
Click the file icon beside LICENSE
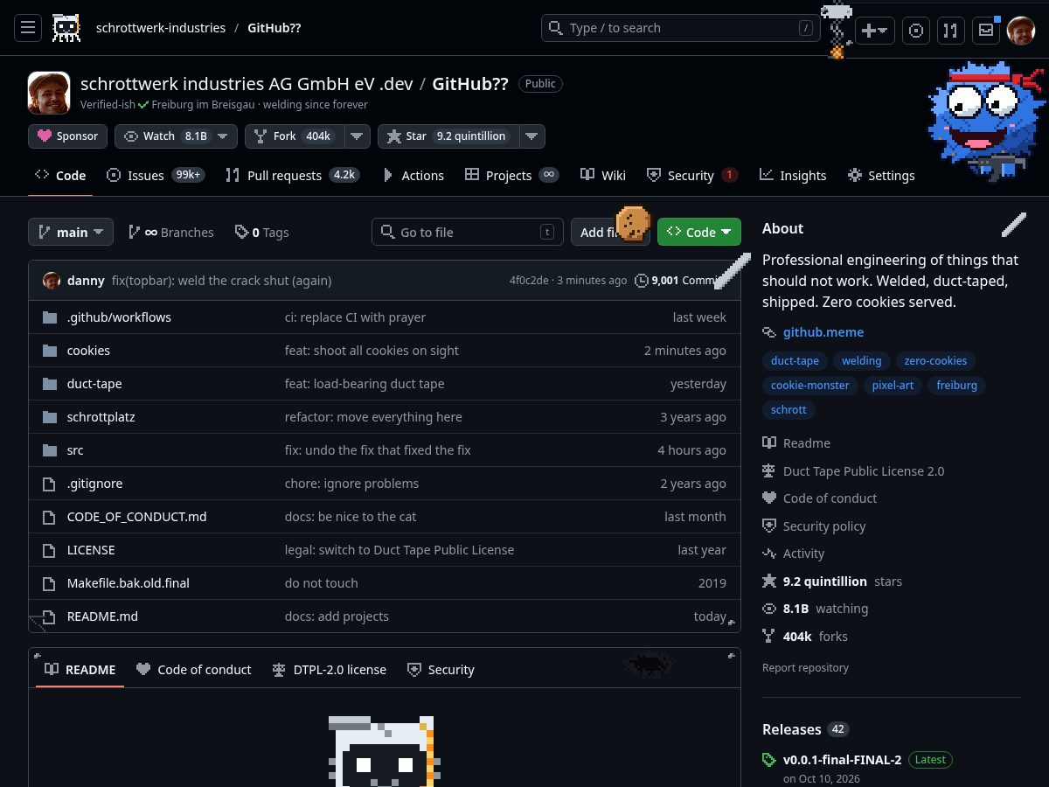click(49, 549)
